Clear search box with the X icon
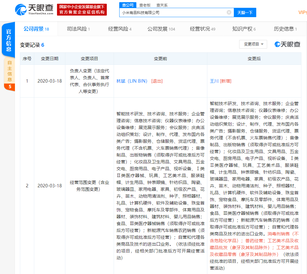Viewport: 307px width, 274px height. pyautogui.click(x=229, y=12)
